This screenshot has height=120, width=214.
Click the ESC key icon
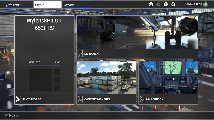tap(7, 115)
